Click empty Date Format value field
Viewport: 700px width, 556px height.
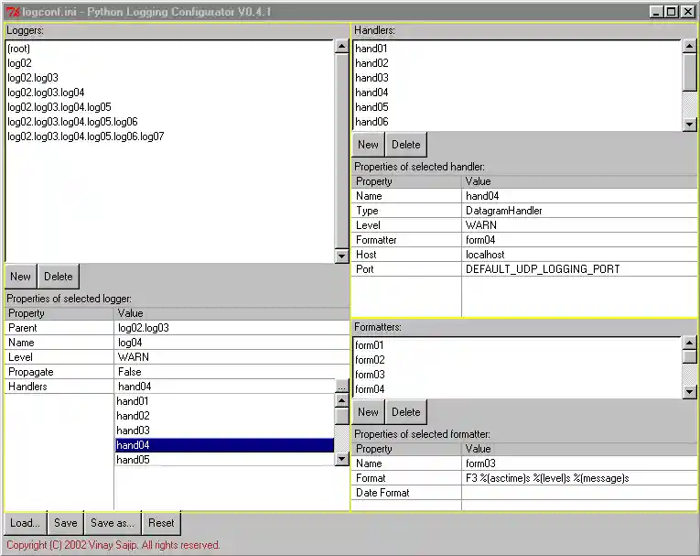[579, 493]
